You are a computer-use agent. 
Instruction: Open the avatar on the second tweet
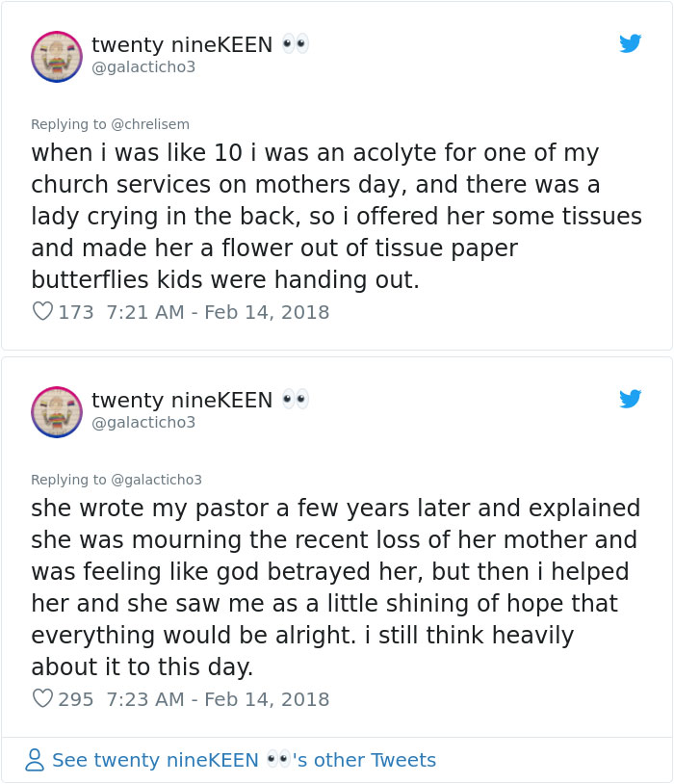pyautogui.click(x=56, y=412)
